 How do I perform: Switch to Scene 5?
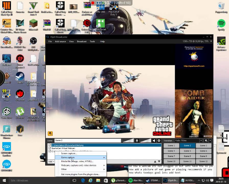pos(187,151)
